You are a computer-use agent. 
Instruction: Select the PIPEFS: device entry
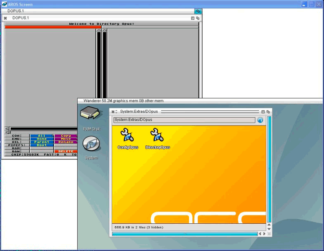[x=17, y=145]
